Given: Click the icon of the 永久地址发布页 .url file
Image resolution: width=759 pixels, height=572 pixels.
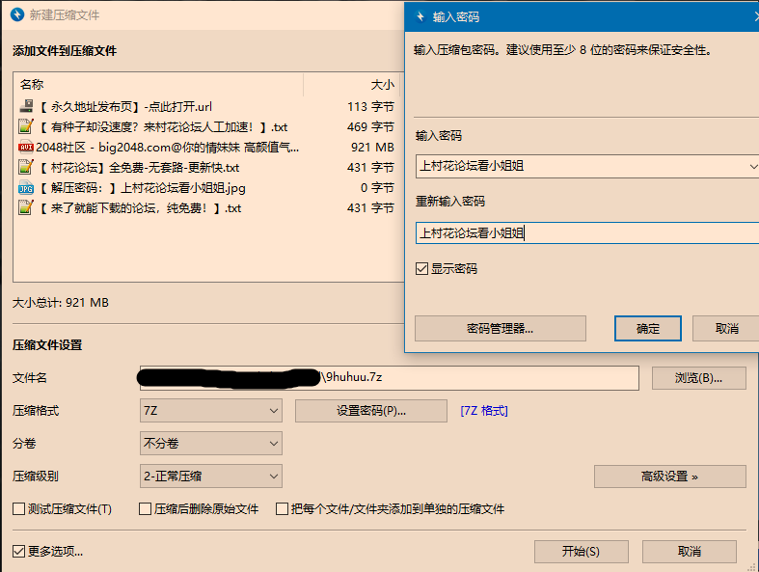Looking at the screenshot, I should pos(26,107).
